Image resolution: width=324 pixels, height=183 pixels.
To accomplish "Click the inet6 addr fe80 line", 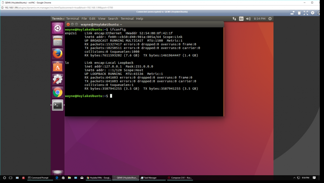I will coord(133,37).
